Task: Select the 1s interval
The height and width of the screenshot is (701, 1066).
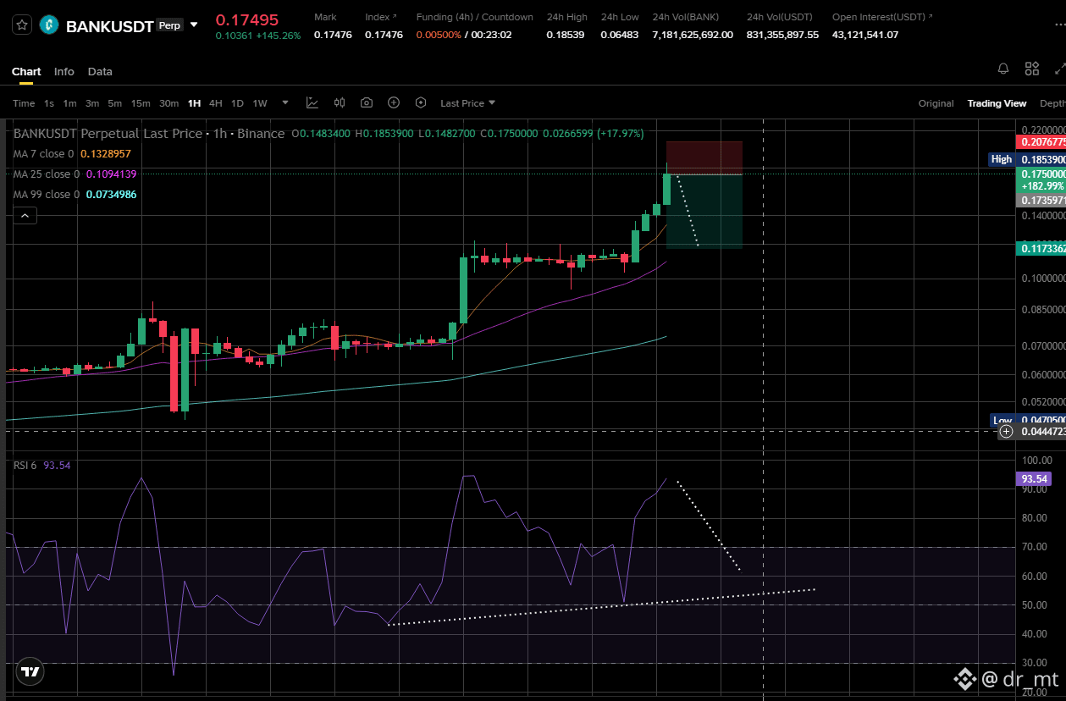Action: pyautogui.click(x=49, y=103)
